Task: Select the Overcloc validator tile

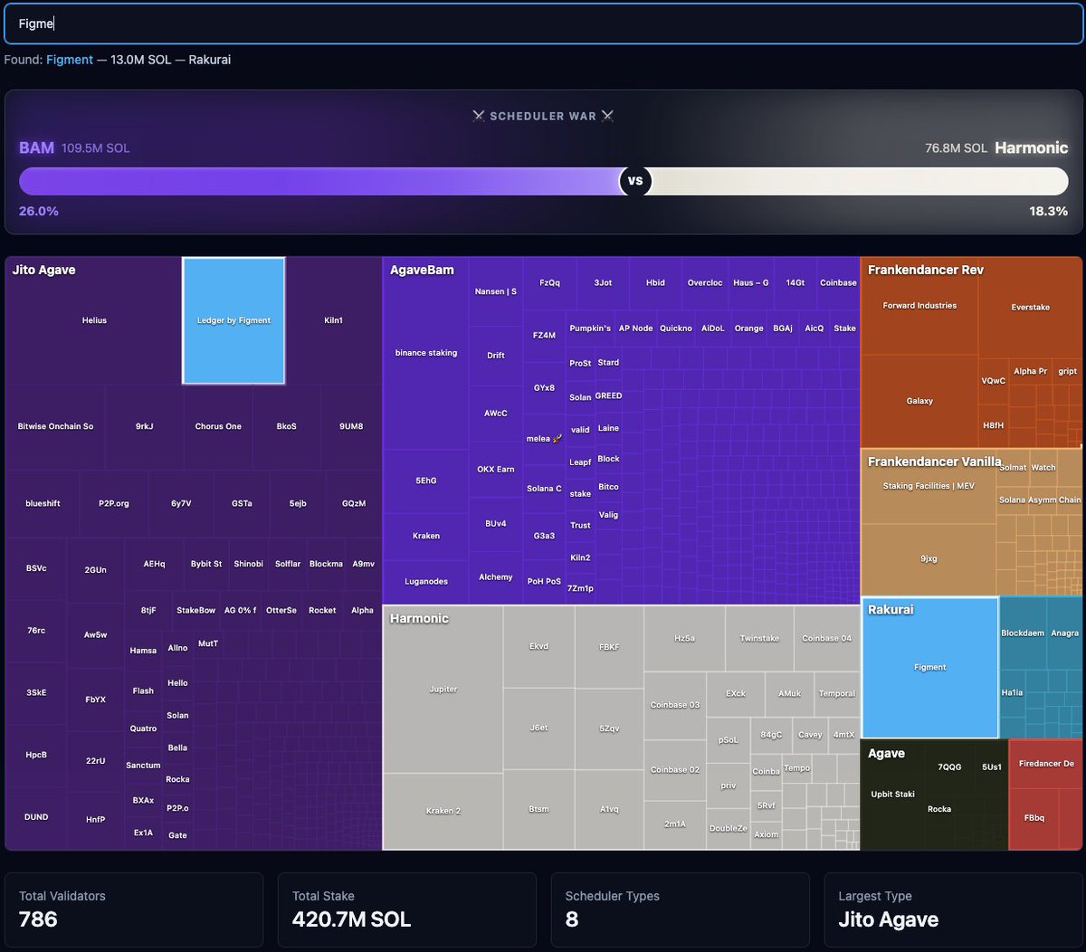Action: coord(705,283)
